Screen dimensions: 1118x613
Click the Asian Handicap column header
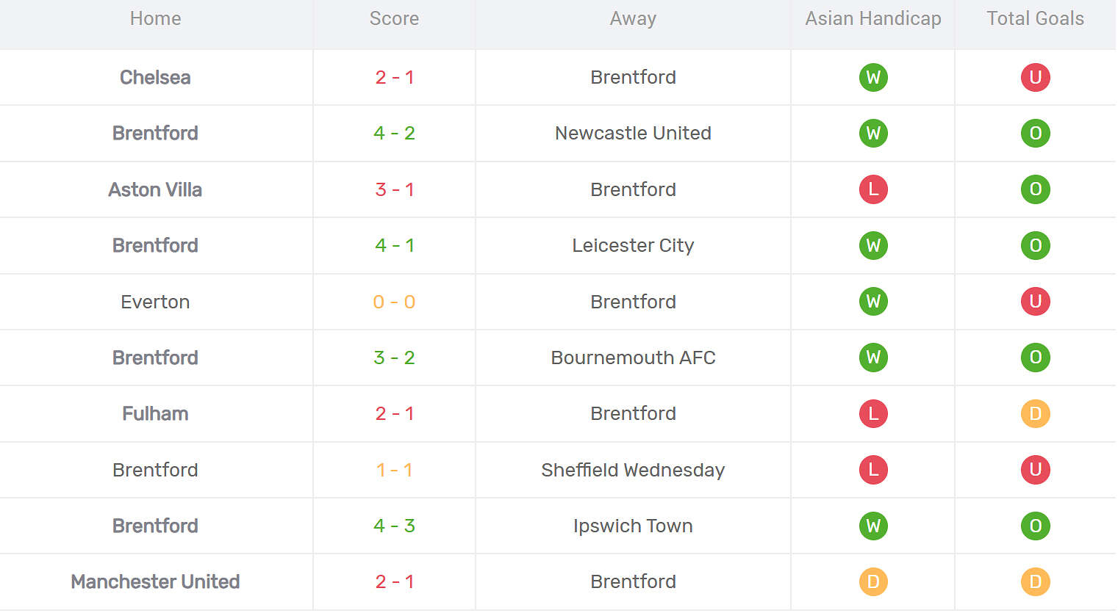(872, 18)
